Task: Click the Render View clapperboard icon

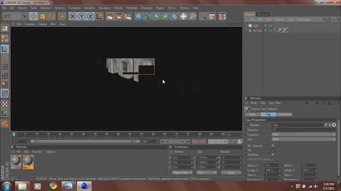Action: pyautogui.click(x=110, y=16)
